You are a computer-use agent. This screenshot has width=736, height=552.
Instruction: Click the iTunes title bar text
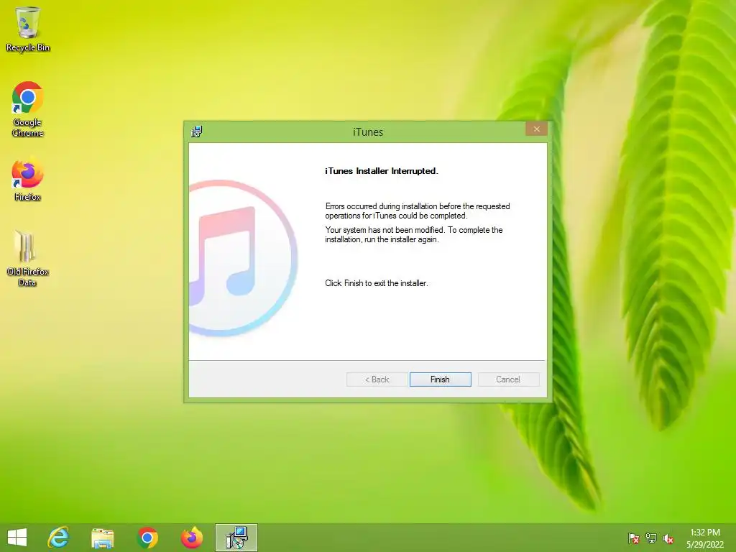pyautogui.click(x=368, y=132)
